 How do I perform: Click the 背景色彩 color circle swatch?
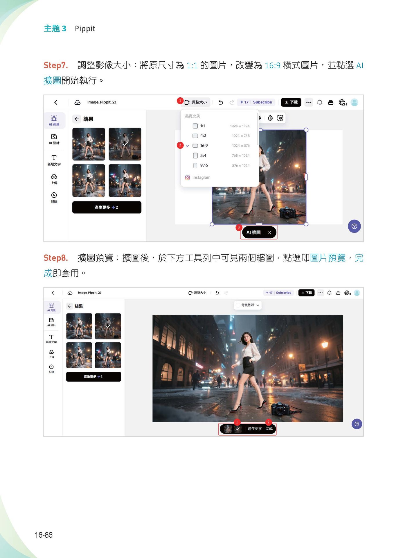pos(238,305)
